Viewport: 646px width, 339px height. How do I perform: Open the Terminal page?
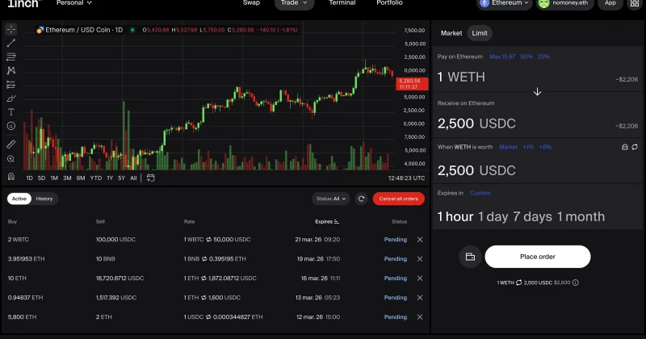[342, 3]
